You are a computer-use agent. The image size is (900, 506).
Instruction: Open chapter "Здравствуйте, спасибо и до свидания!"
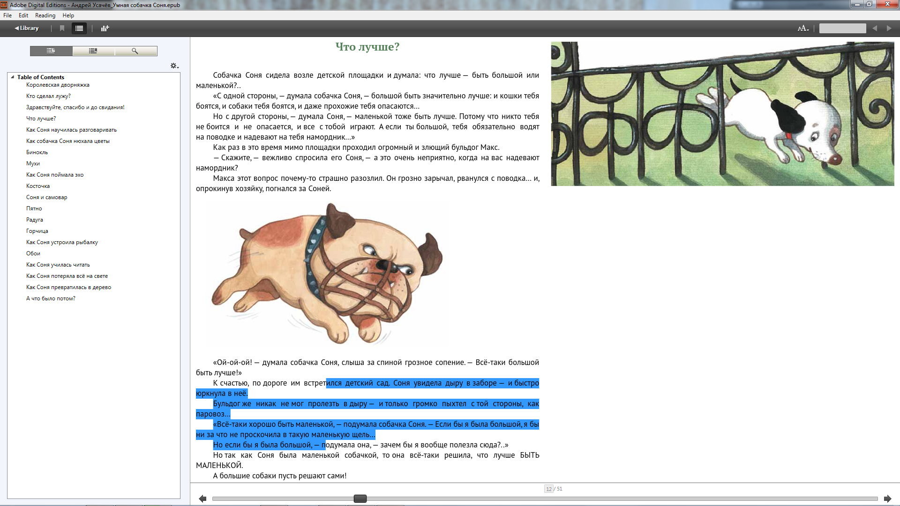[75, 107]
